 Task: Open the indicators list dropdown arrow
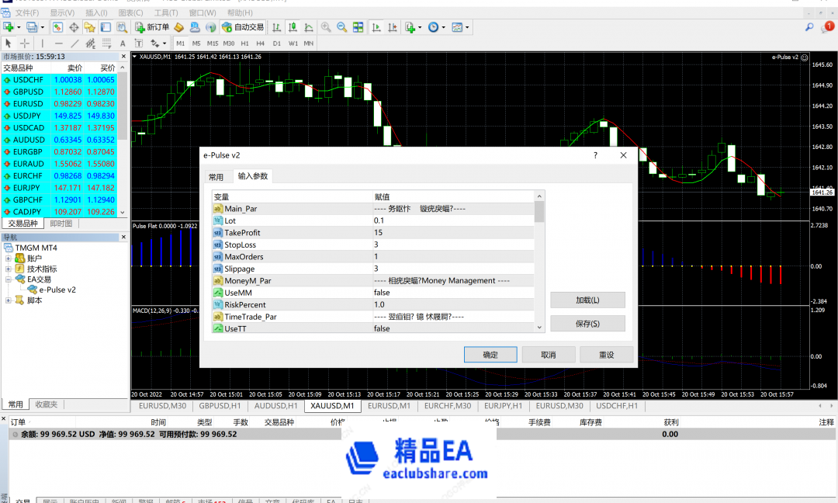(420, 27)
